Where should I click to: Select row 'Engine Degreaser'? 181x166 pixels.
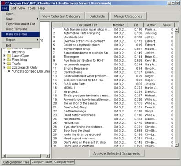pyautogui.click(x=113, y=68)
